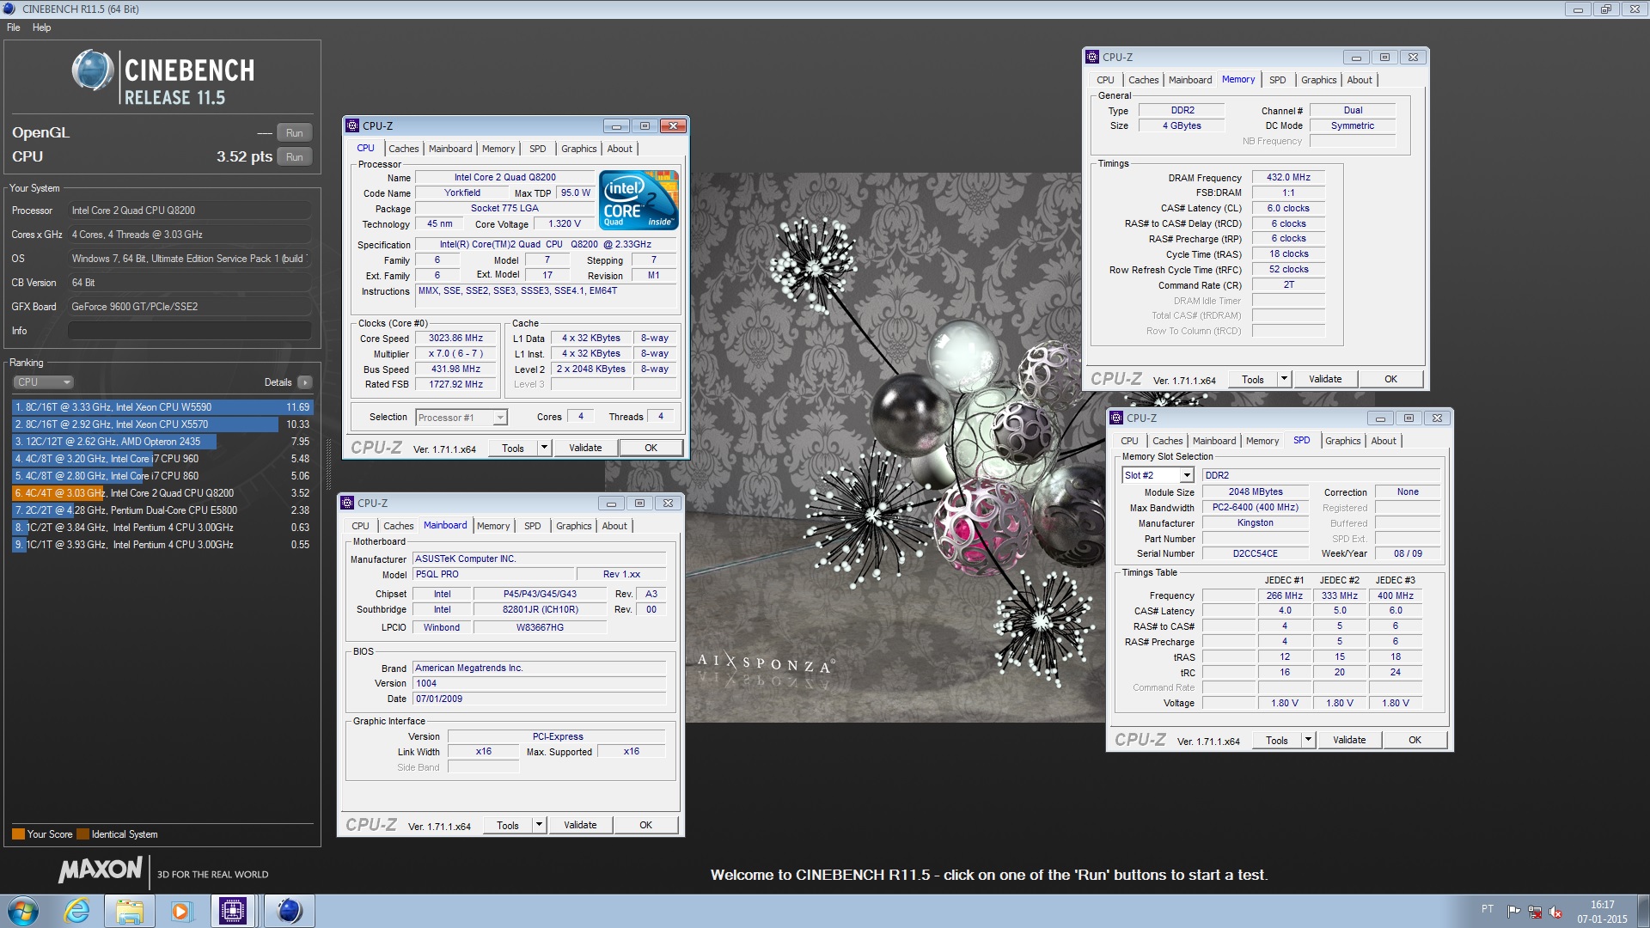Maximize the CPU-Z SPD window
The width and height of the screenshot is (1650, 928).
click(1409, 418)
